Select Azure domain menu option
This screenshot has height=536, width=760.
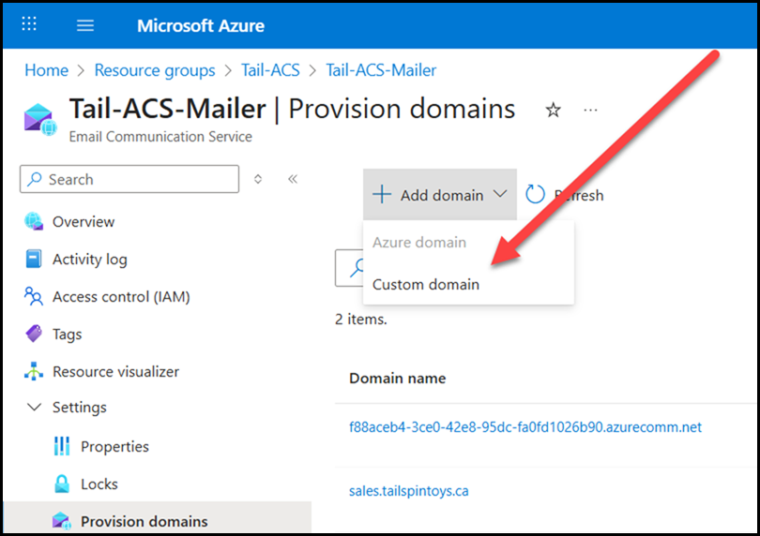point(419,243)
